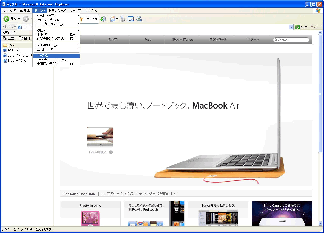Open the ツール menu
Image resolution: width=324 pixels, height=233 pixels.
76,11
